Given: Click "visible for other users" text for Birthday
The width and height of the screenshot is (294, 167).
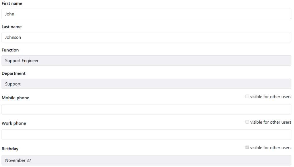Looking at the screenshot, I should click(271, 148).
